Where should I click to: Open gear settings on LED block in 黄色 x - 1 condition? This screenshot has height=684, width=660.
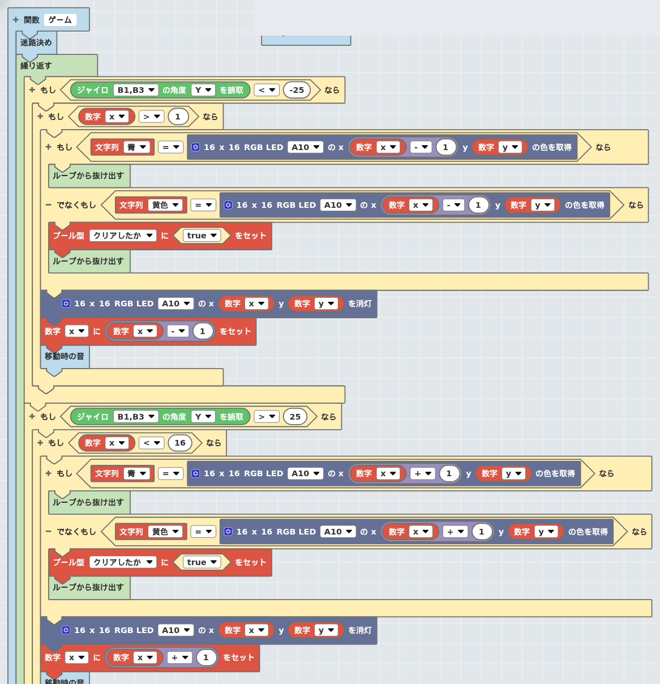click(228, 205)
